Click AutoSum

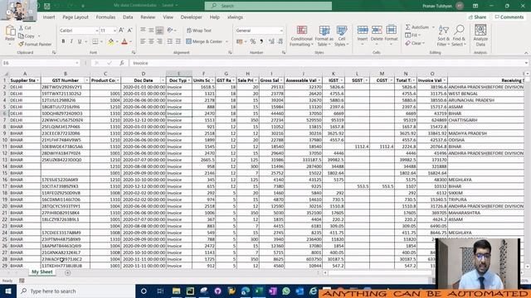tap(417, 27)
